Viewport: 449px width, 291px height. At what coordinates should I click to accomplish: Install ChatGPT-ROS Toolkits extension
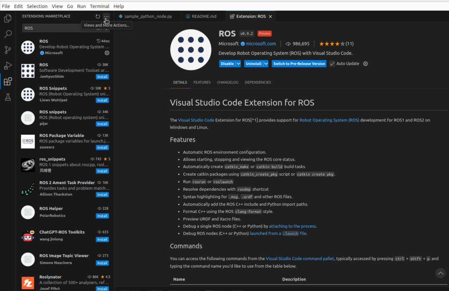[102, 240]
